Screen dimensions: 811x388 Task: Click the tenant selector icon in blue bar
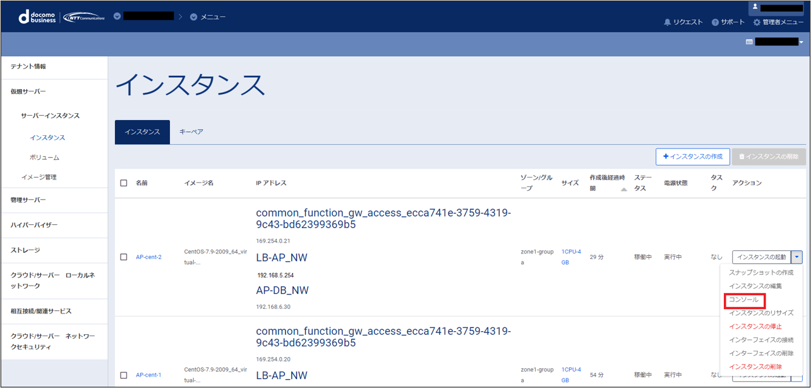(749, 42)
